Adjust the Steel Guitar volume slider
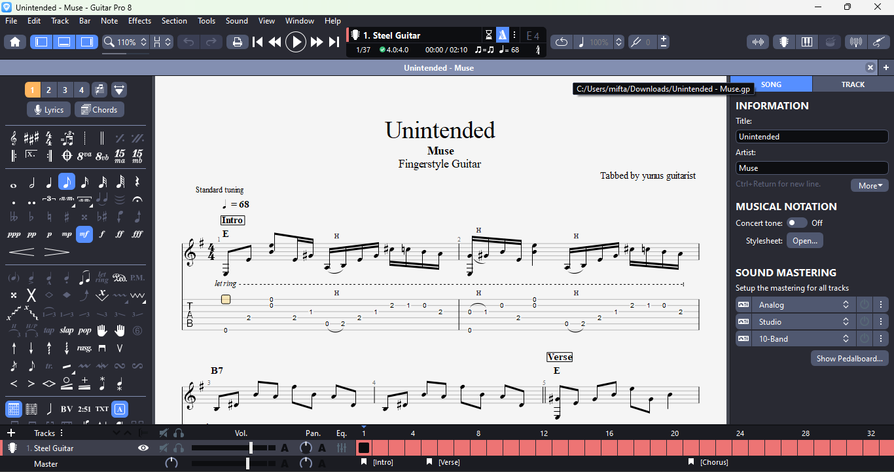Image resolution: width=894 pixels, height=472 pixels. 232,448
